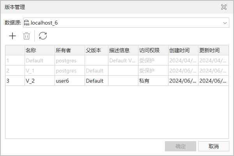
Task: Click the delete version trash icon
Action: coord(27,36)
